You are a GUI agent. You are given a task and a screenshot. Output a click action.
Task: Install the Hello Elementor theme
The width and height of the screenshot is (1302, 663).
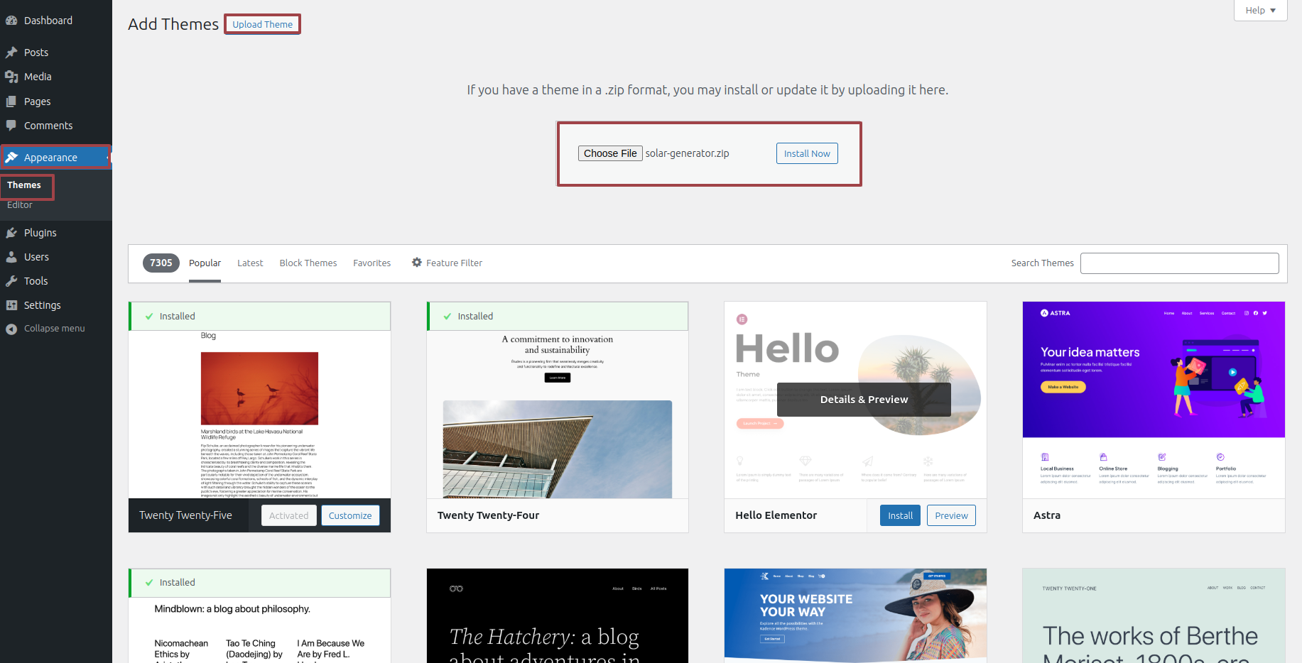pyautogui.click(x=900, y=515)
